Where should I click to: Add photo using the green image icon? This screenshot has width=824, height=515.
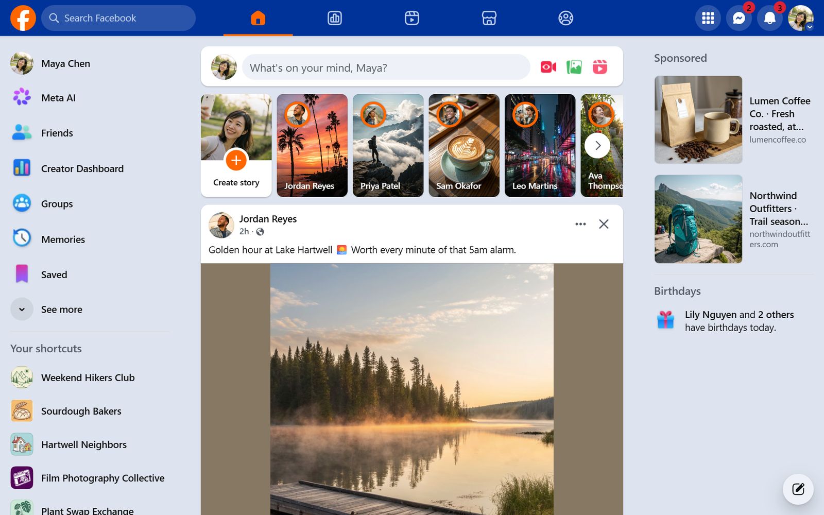574,67
